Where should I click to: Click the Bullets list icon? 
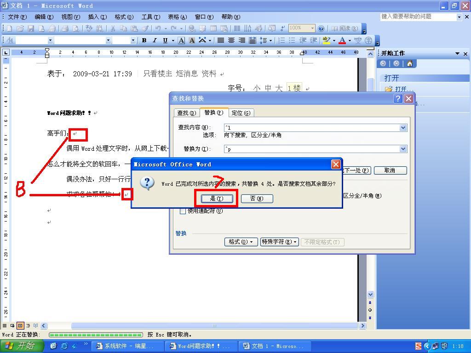tap(292, 40)
